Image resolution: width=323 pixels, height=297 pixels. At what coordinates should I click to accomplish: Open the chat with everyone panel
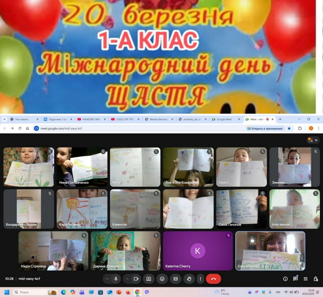(x=295, y=279)
